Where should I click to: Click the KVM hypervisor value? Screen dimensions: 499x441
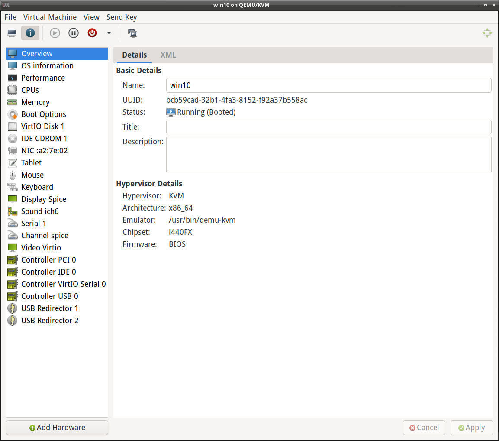[x=176, y=196]
